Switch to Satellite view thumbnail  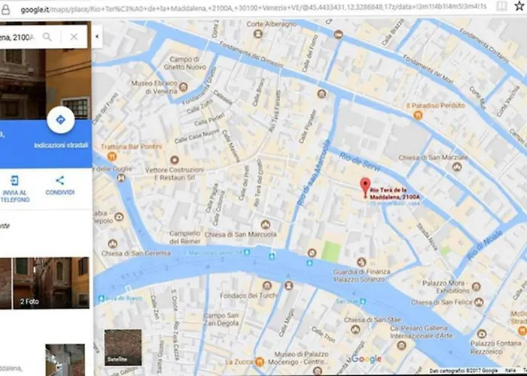[x=122, y=346]
